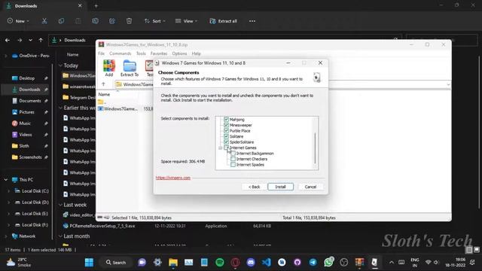The image size is (482, 271).
Task: Expand Local Disk (C:) in navigation pane
Action: (x=8, y=190)
